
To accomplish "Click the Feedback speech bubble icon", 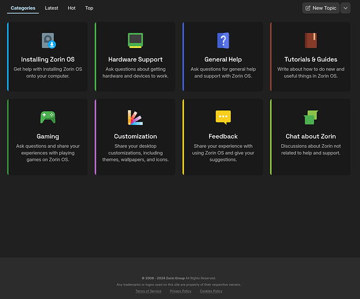I will click(223, 117).
